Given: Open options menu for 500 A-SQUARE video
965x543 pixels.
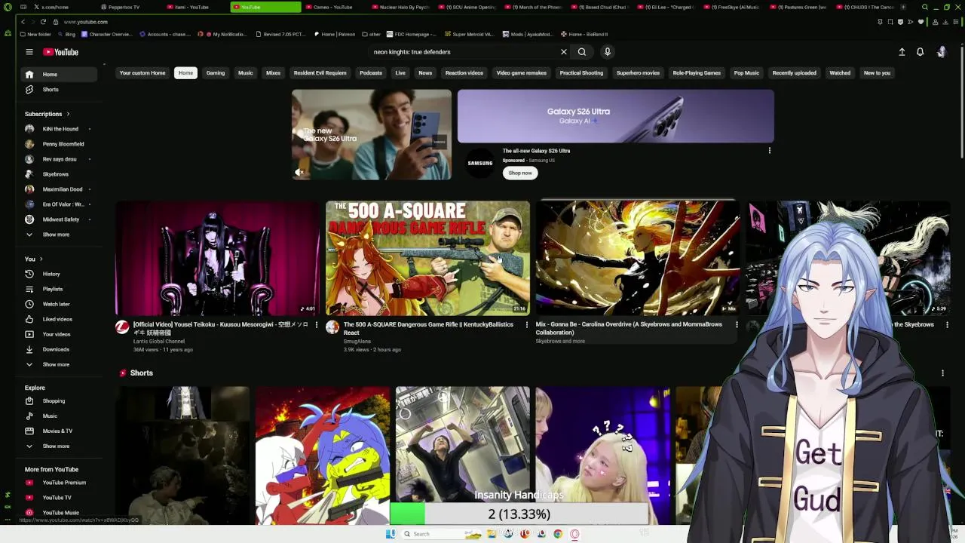Looking at the screenshot, I should [526, 325].
